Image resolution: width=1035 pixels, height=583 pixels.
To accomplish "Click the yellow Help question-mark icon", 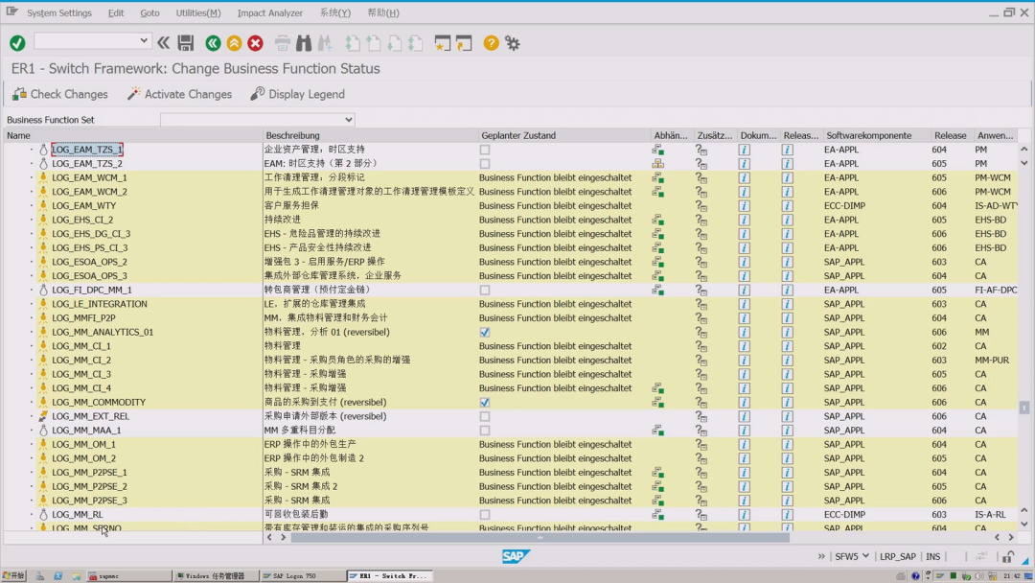I will tap(491, 43).
